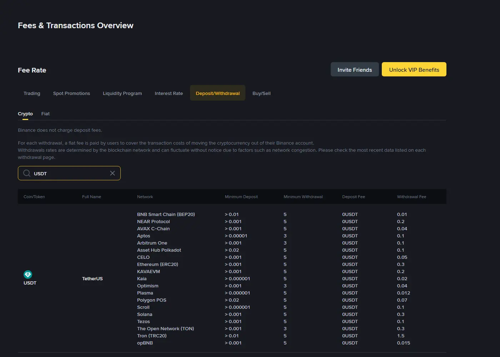Select the NEAR Protocol network

(x=154, y=221)
